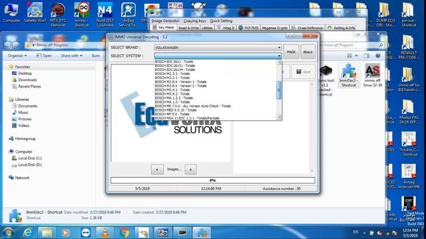
Task: Click the system list scrollbar down arrow
Action: (x=279, y=117)
